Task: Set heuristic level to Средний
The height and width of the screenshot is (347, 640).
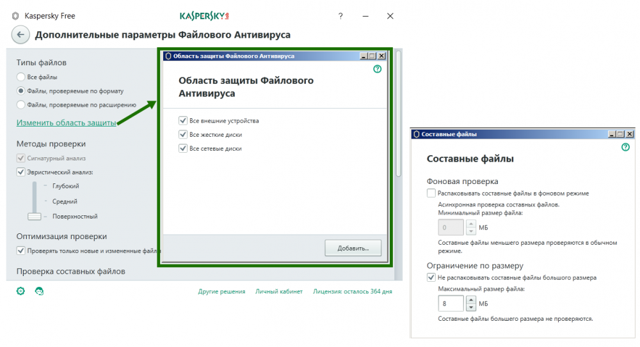Action: [65, 201]
